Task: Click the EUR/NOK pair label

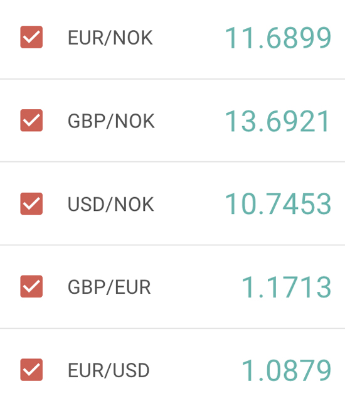Action: (x=110, y=38)
